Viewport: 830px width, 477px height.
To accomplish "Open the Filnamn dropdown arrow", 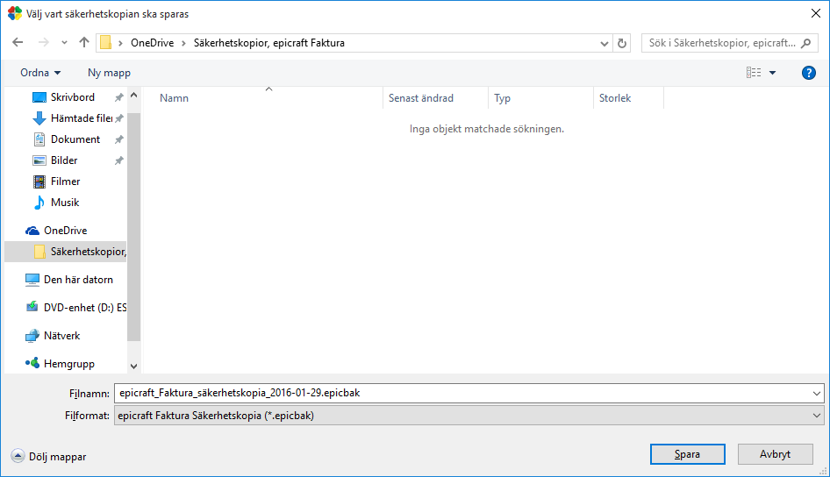I will pos(817,394).
